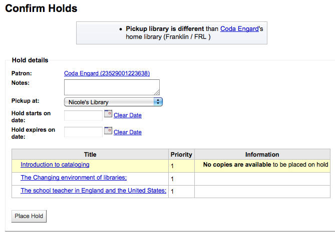The height and width of the screenshot is (236, 335).
Task: Open calendar picker for hold start date
Action: (108, 114)
